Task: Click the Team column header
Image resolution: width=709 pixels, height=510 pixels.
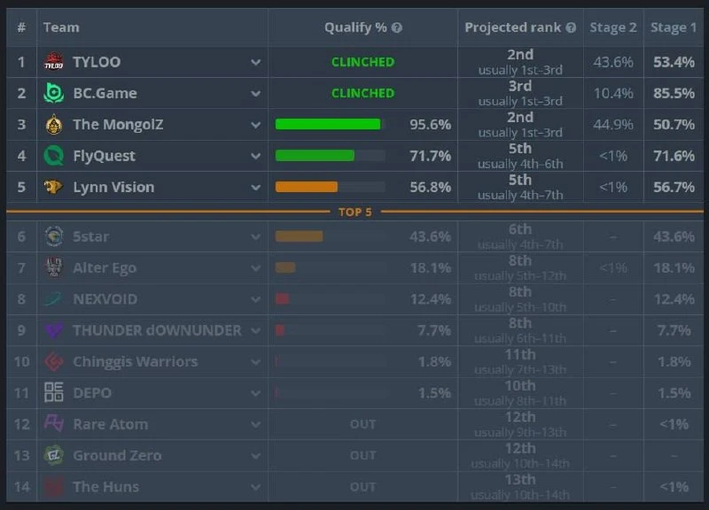Action: tap(61, 27)
